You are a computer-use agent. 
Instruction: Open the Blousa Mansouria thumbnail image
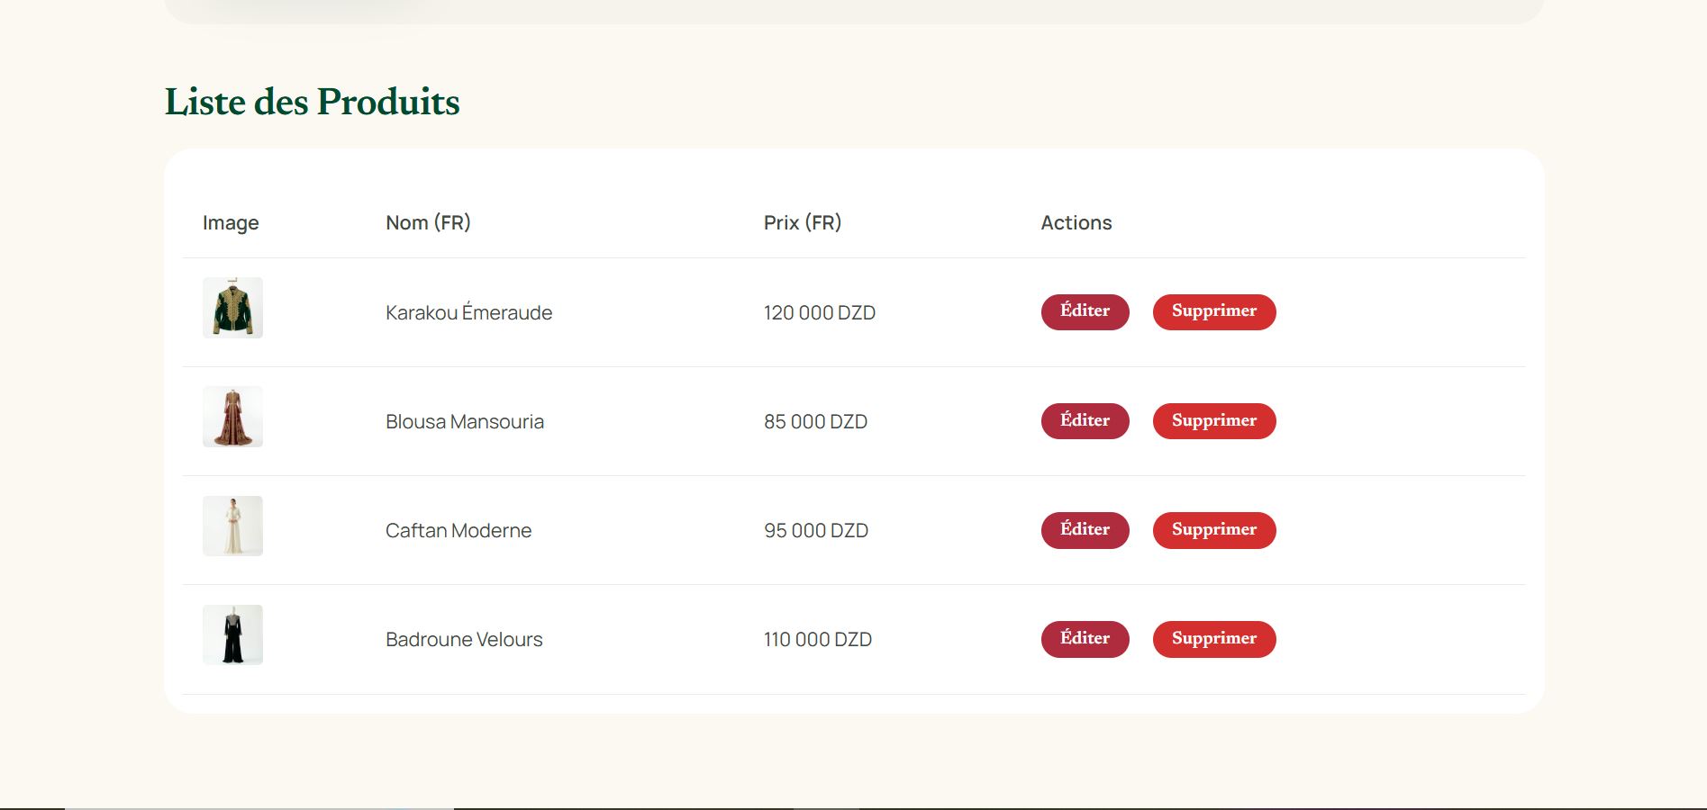[x=232, y=417]
